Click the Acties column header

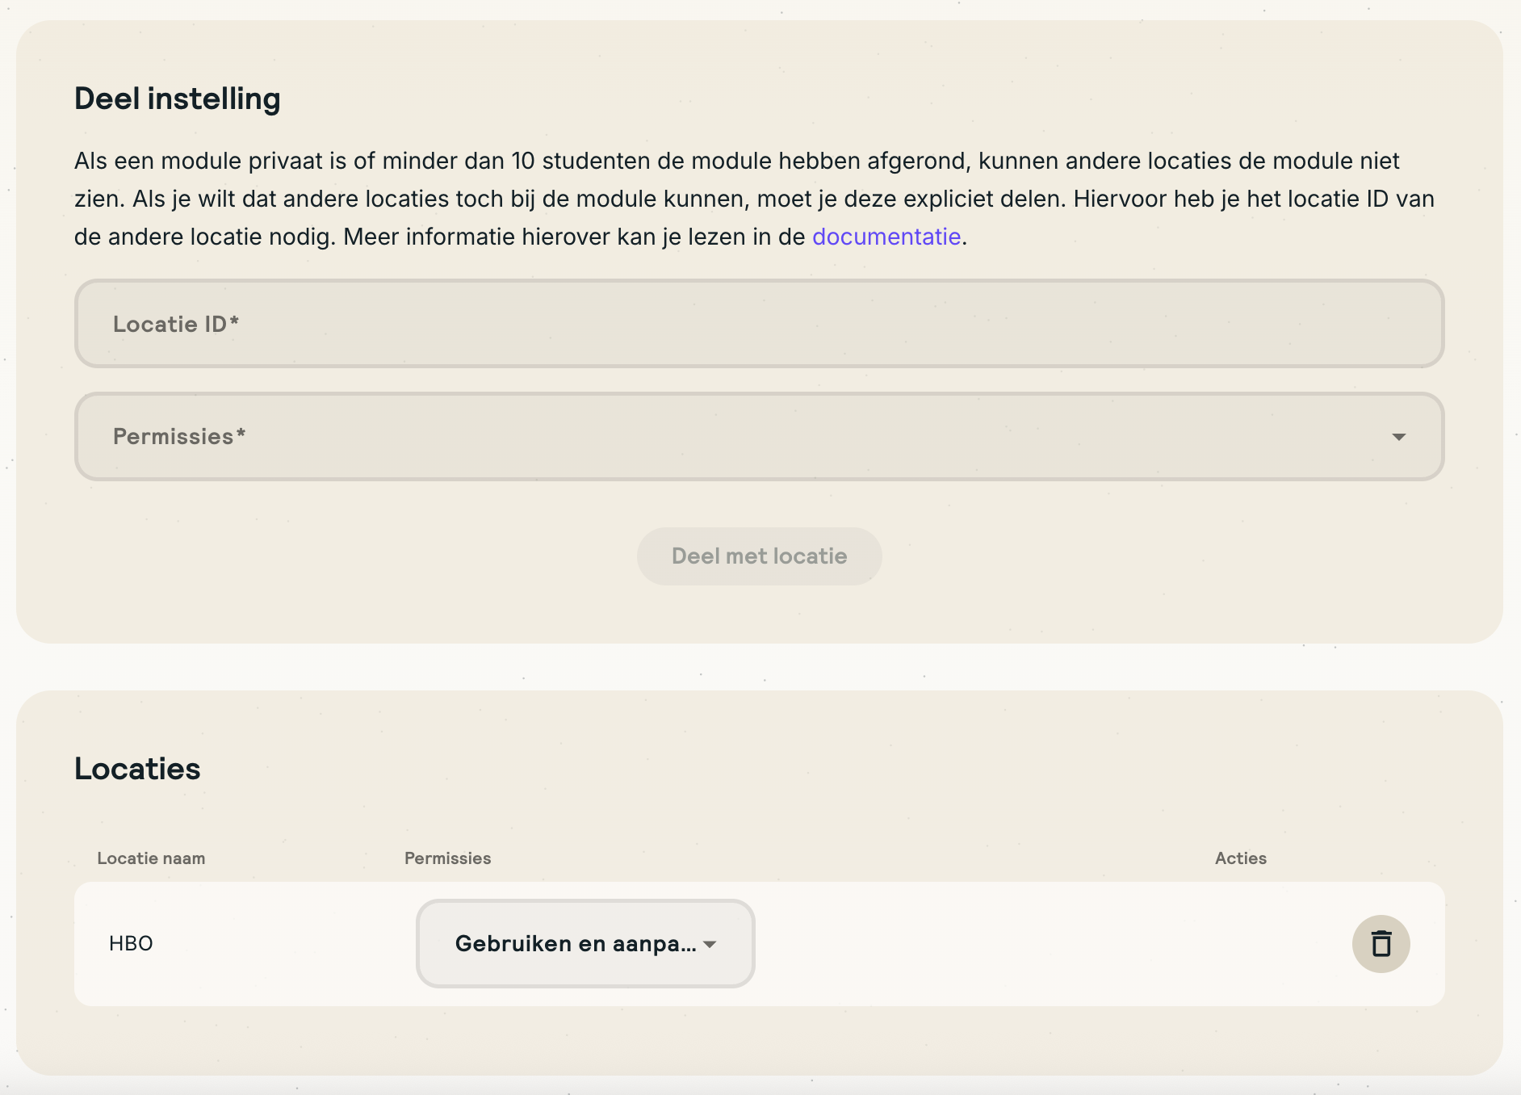point(1240,858)
